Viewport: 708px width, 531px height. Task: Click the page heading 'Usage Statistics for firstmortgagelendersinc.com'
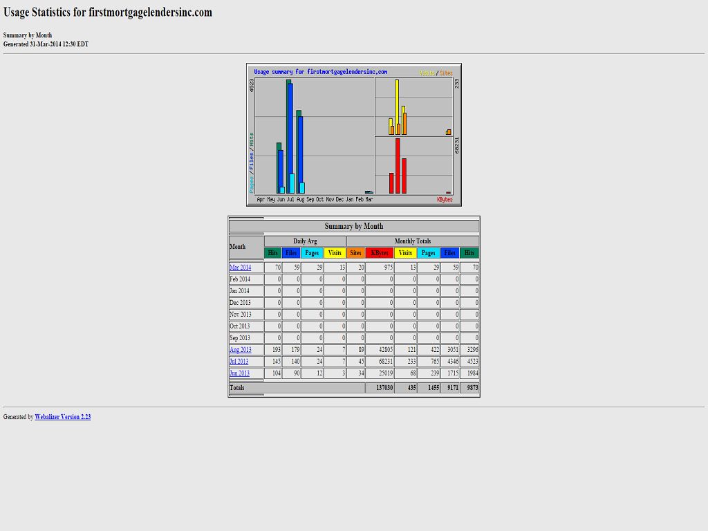[x=107, y=12]
